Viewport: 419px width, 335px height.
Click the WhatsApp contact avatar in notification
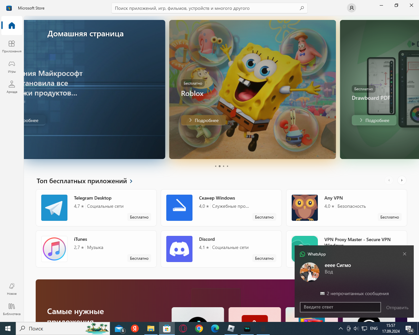[310, 272]
